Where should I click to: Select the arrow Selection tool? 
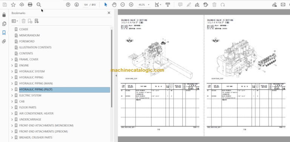pyautogui.click(x=106, y=5)
